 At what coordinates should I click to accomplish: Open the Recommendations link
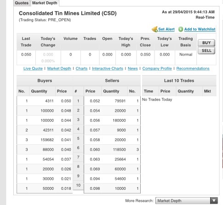(193, 68)
